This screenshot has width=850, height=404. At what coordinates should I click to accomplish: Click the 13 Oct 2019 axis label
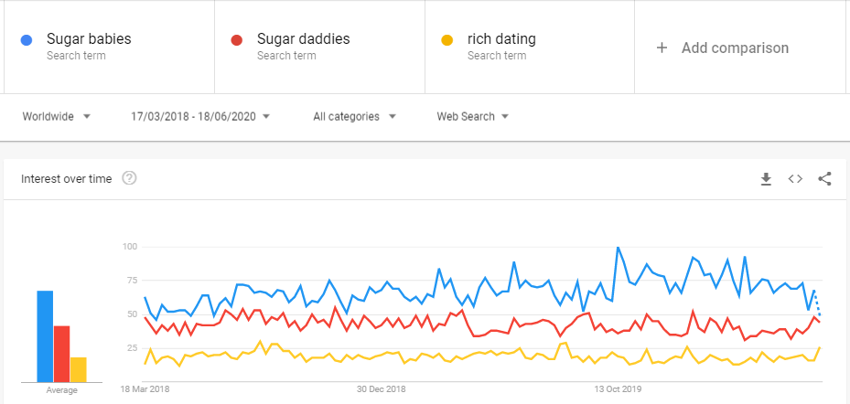point(617,389)
